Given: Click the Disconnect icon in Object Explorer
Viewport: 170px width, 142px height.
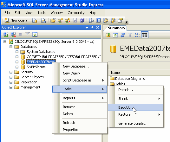Looking at the screenshot, I should (x=13, y=35).
